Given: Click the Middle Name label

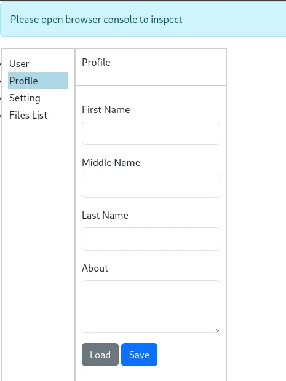Looking at the screenshot, I should 111,163.
